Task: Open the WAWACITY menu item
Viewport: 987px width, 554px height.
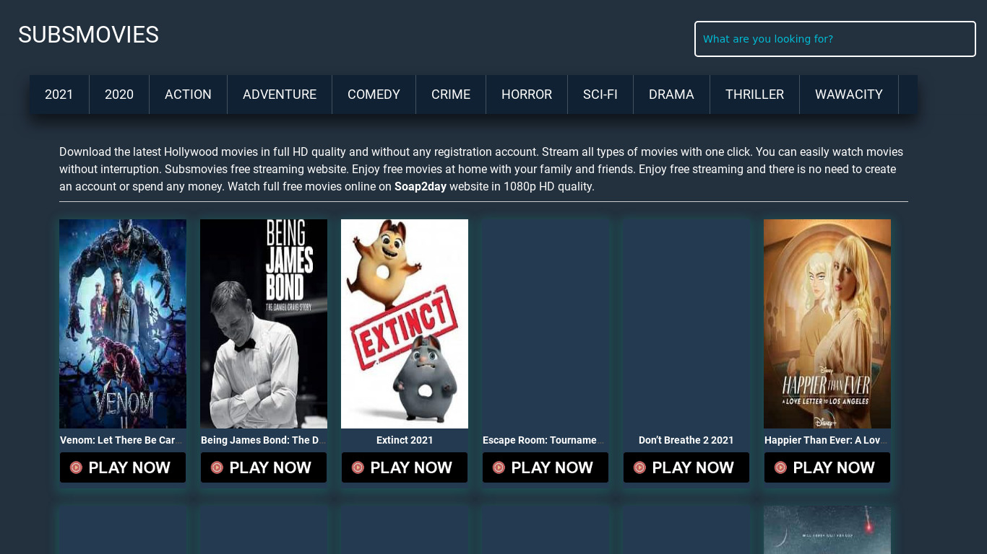Action: (849, 94)
